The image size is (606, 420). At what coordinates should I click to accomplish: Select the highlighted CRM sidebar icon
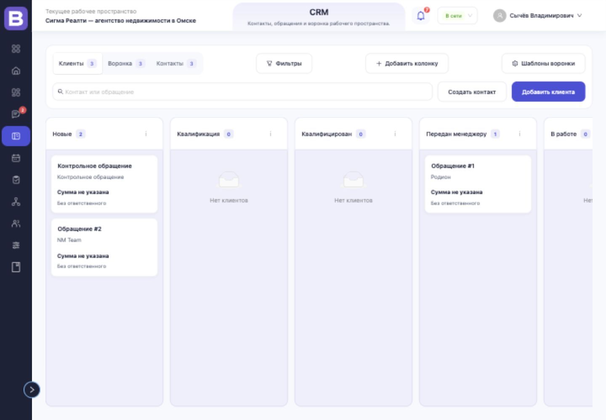(x=16, y=136)
